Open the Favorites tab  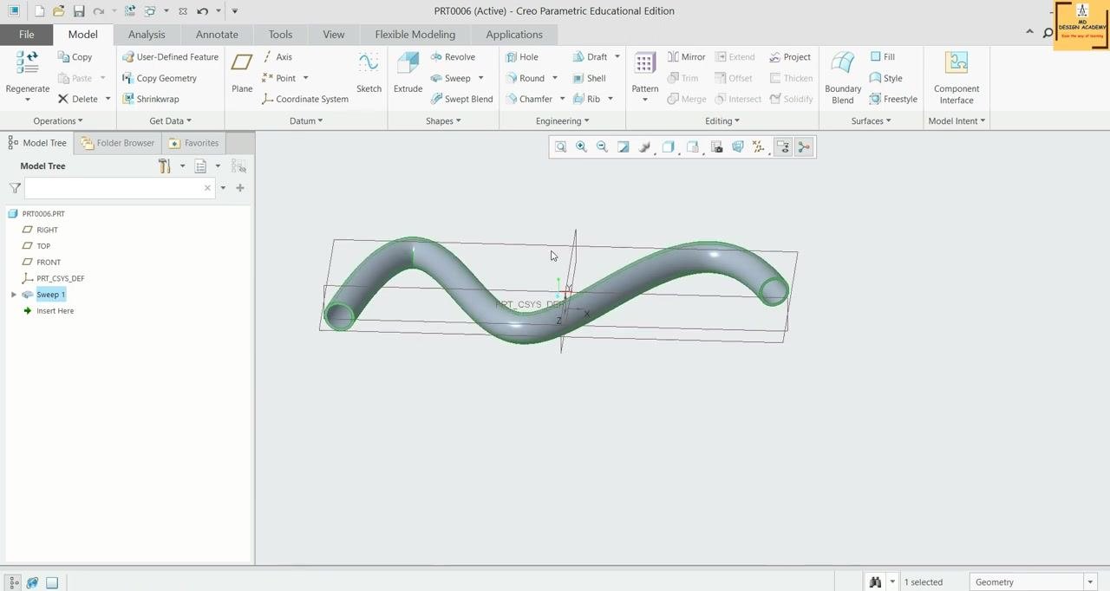(193, 143)
